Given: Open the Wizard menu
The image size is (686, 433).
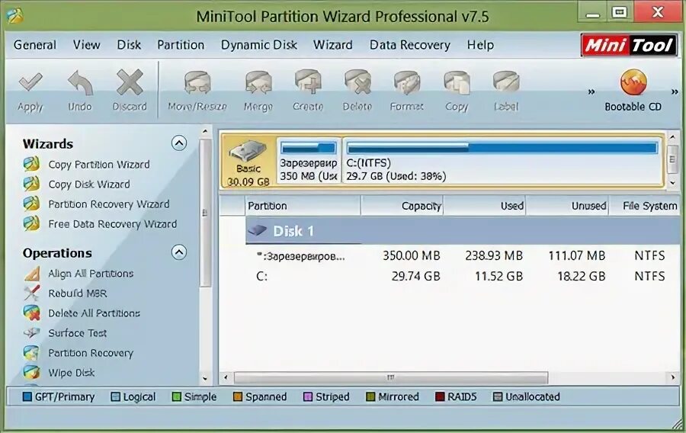Looking at the screenshot, I should click(x=333, y=45).
